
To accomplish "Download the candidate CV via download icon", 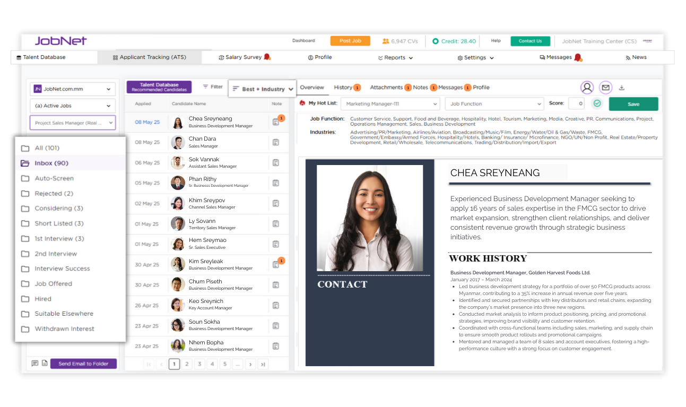I will pyautogui.click(x=622, y=88).
